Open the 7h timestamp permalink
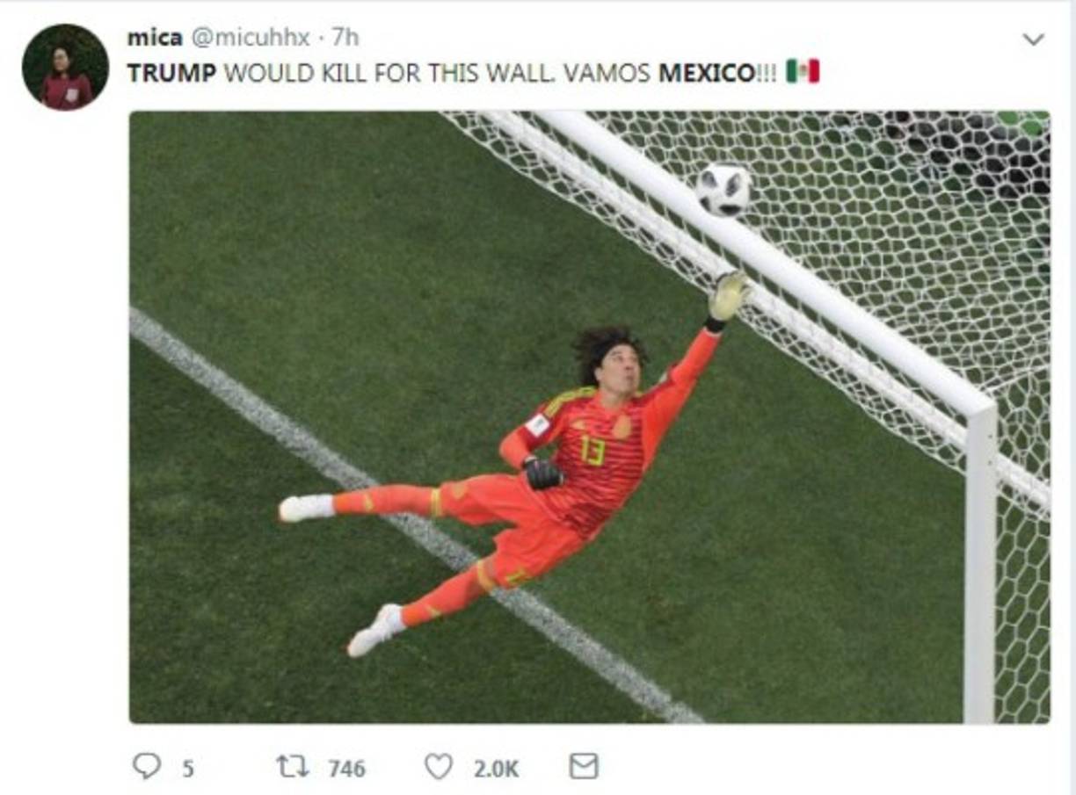The image size is (1076, 795). [345, 38]
